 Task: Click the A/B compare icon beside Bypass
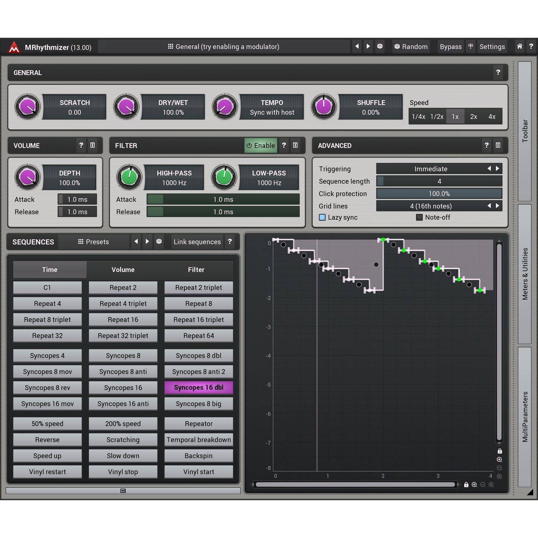pos(471,47)
